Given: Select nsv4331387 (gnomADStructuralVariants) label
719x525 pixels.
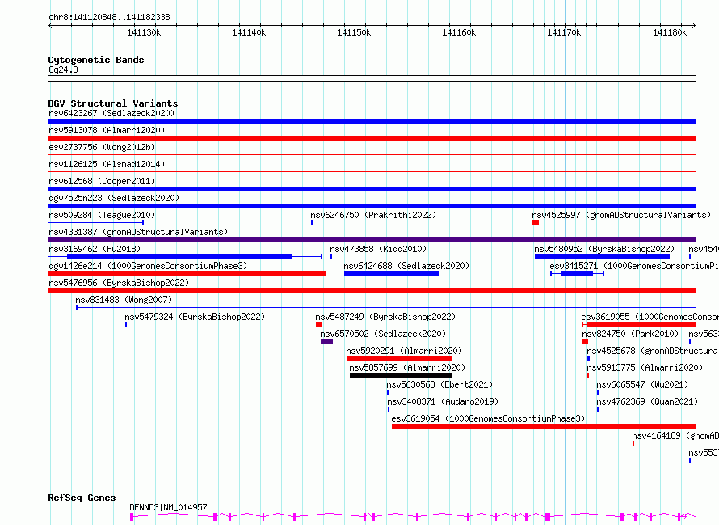Looking at the screenshot, I should 138,232.
